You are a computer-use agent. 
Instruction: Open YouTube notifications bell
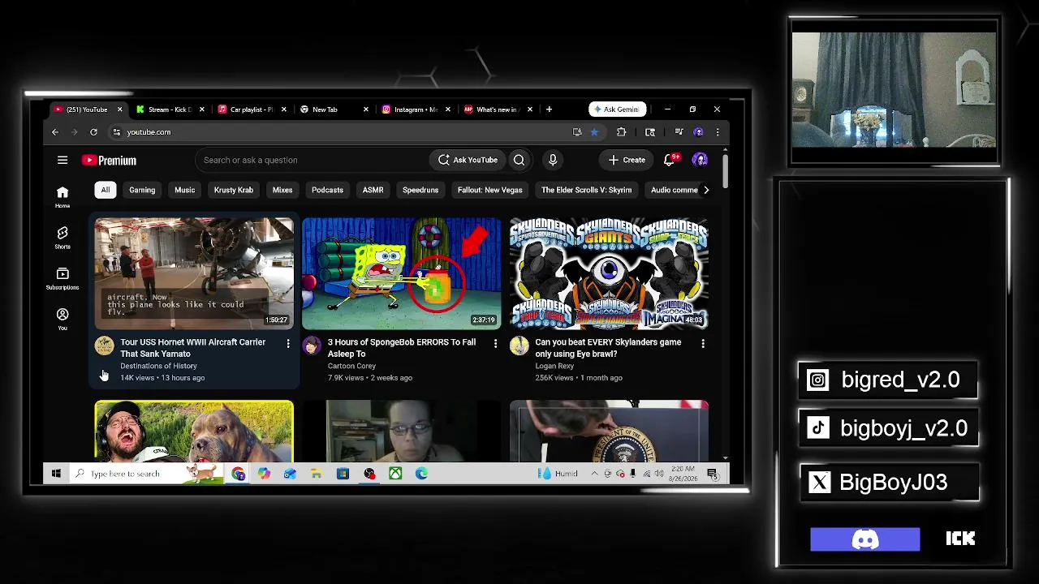(670, 160)
